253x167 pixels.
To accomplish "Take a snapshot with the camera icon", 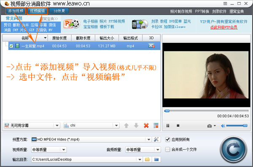I will (x=210, y=126).
